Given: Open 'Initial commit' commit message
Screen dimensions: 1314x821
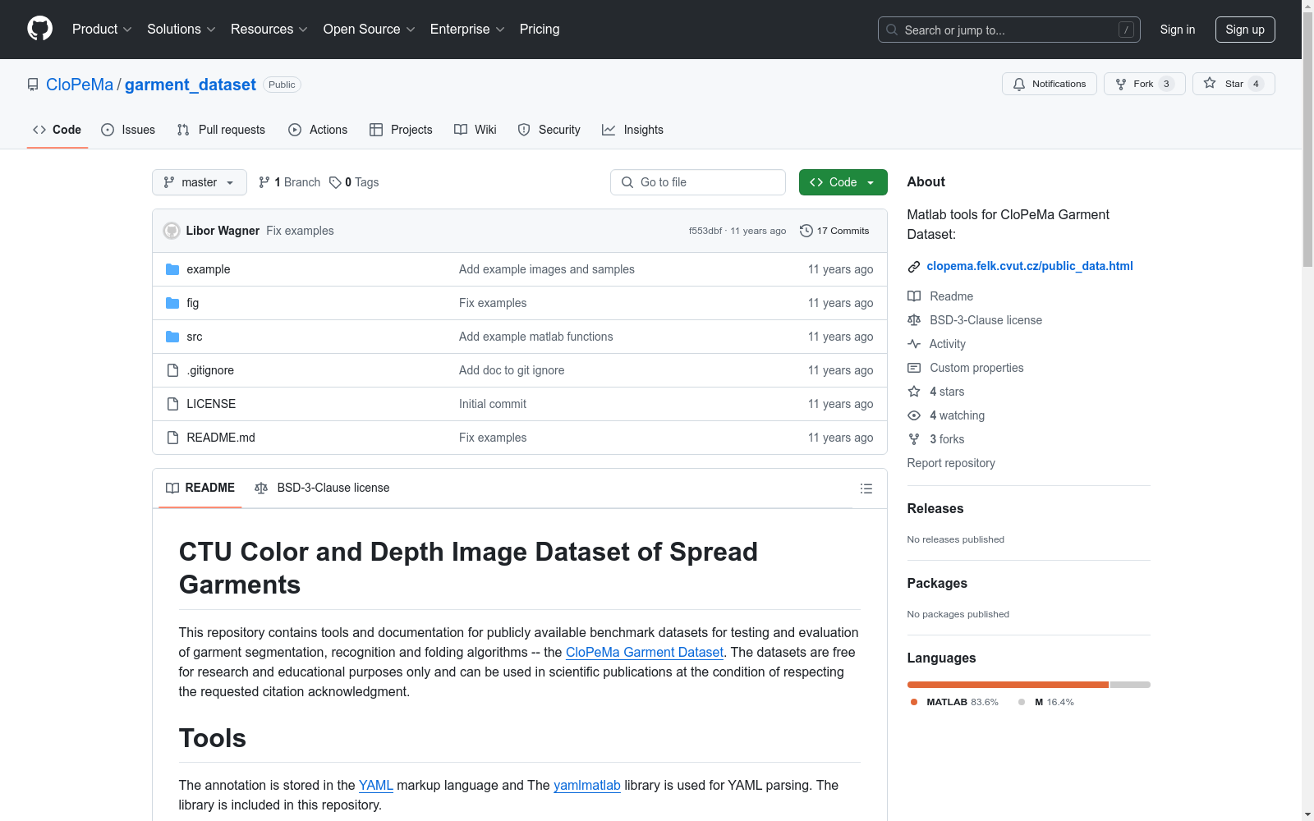Looking at the screenshot, I should [x=493, y=404].
